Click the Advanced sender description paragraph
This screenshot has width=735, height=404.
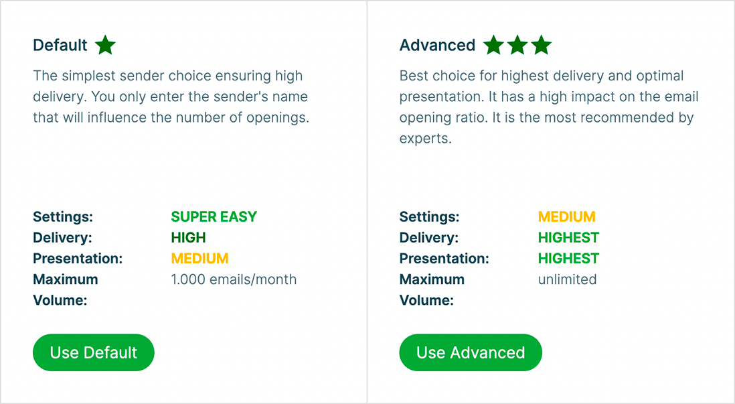coord(548,107)
